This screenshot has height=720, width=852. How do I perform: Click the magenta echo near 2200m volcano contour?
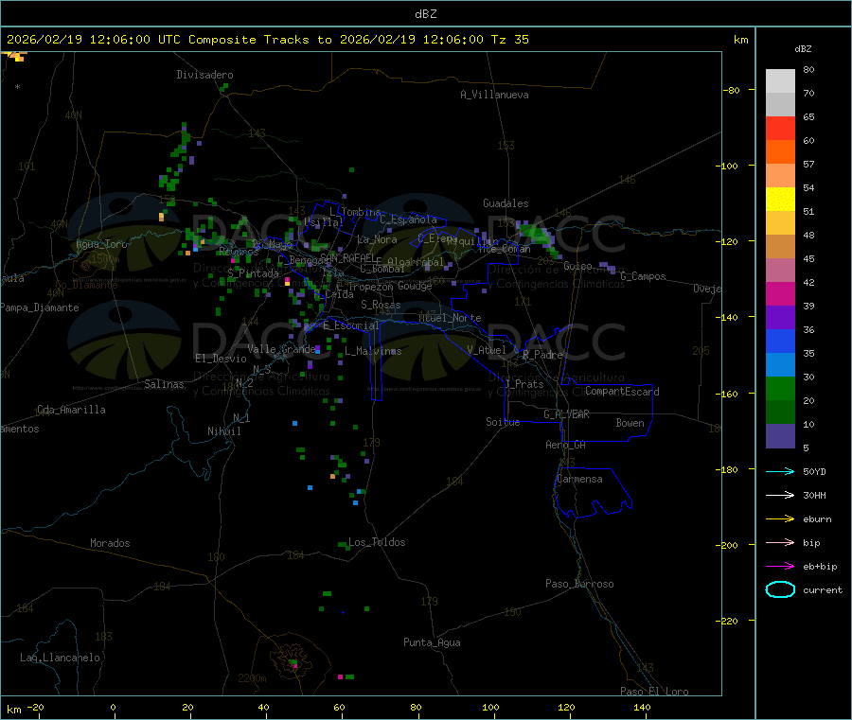tap(295, 665)
